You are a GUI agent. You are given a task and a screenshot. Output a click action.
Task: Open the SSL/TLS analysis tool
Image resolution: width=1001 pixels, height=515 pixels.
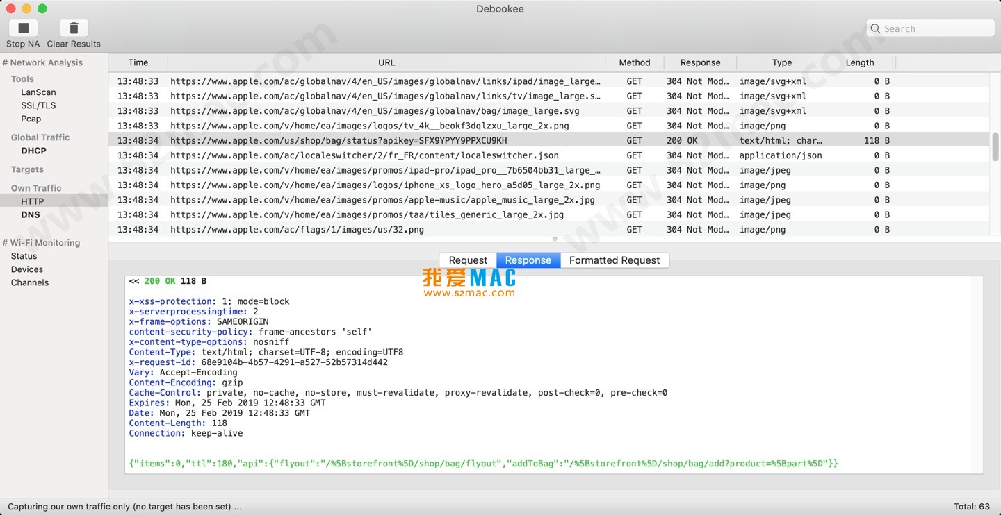pyautogui.click(x=38, y=105)
